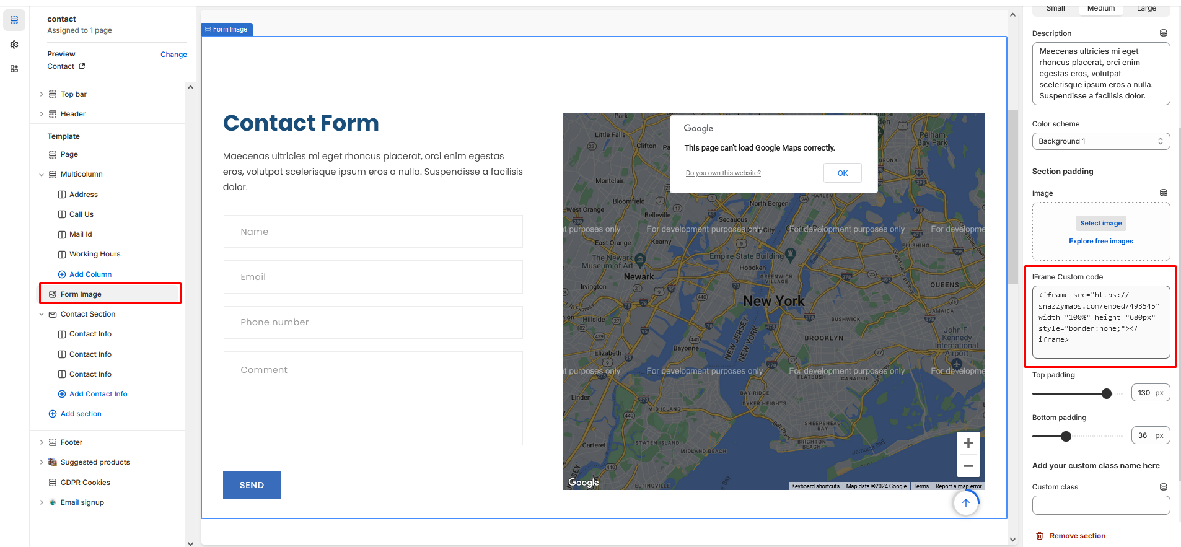Collapse the Contact Section group

pyautogui.click(x=42, y=315)
